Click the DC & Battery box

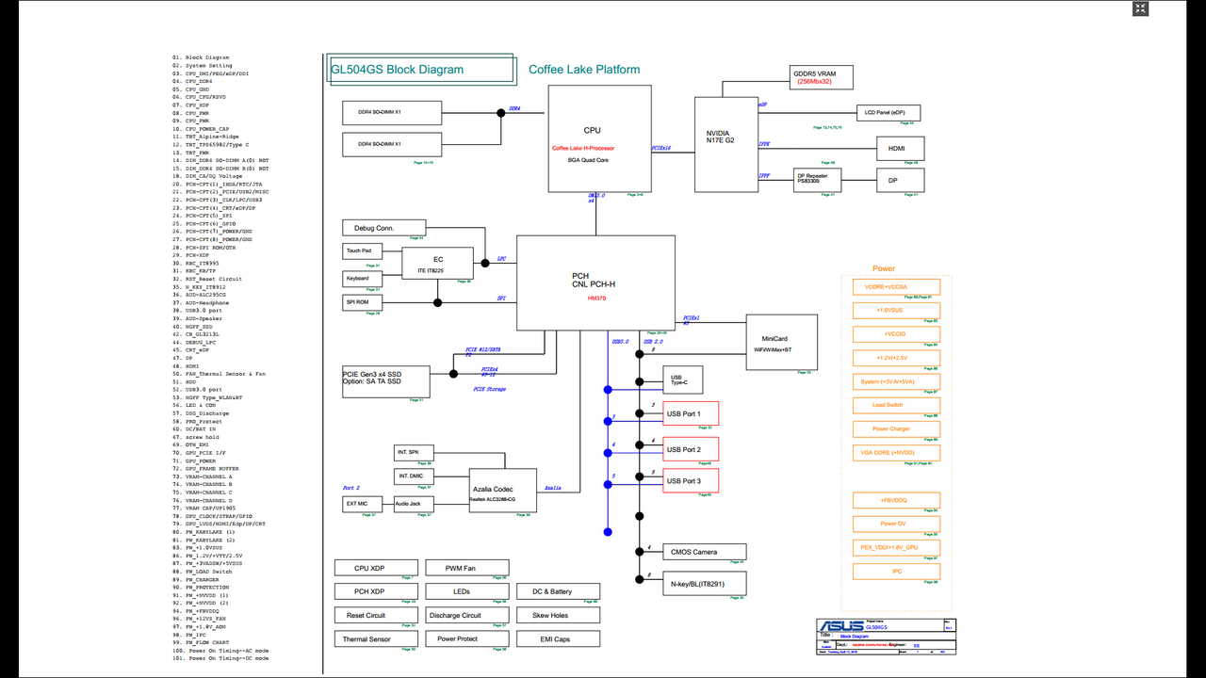558,591
